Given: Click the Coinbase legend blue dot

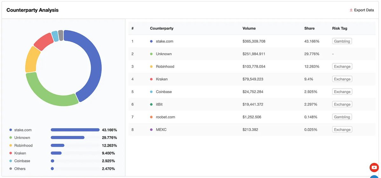Looking at the screenshot, I should point(10,161).
